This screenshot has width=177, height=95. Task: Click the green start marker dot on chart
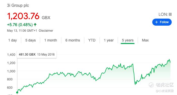pos(17,92)
